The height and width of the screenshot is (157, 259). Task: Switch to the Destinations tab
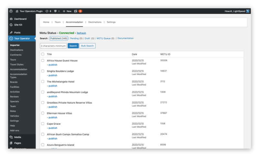click(x=95, y=22)
